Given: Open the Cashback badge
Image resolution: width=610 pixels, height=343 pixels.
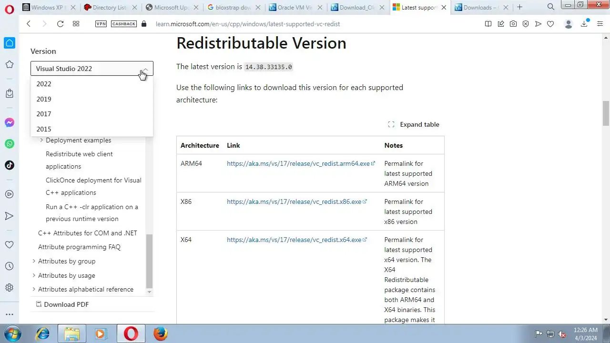Looking at the screenshot, I should point(124,24).
